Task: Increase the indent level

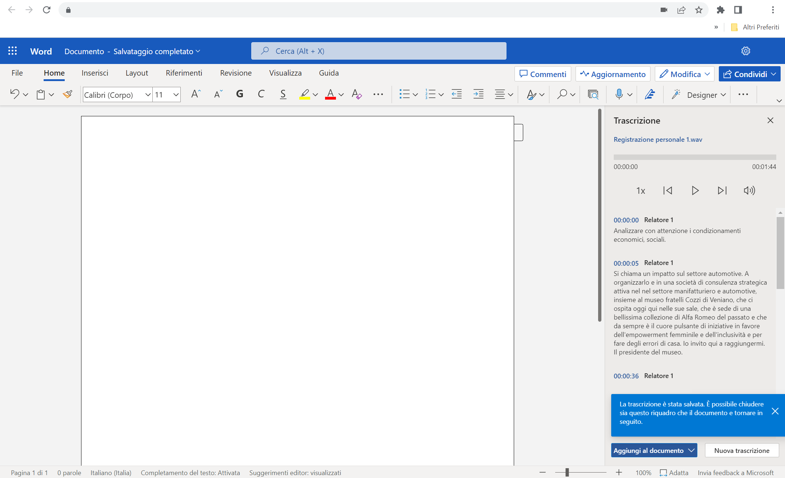Action: click(478, 94)
